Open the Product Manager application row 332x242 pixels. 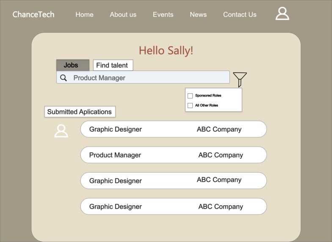click(174, 155)
